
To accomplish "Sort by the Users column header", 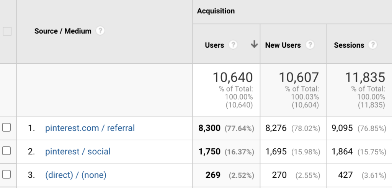I will pyautogui.click(x=214, y=45).
